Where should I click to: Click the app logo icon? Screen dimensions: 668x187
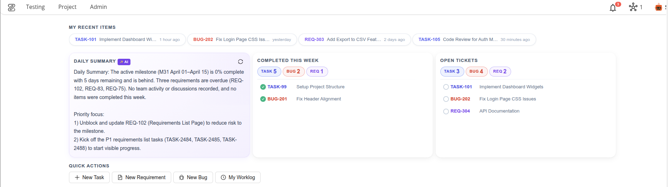(11, 7)
